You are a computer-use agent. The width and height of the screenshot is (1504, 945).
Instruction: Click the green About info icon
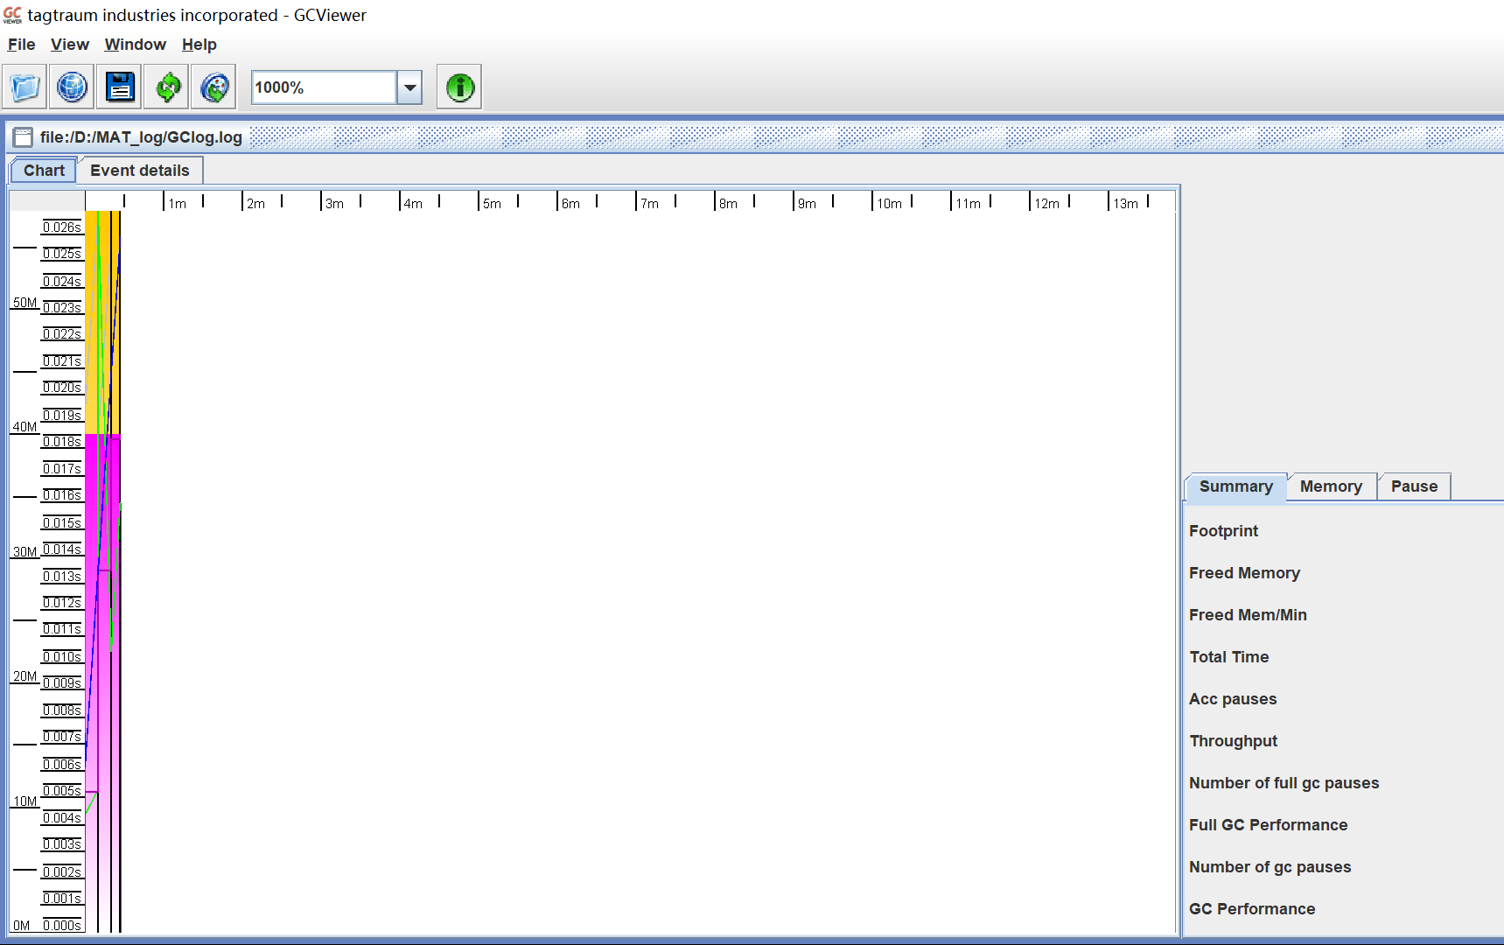click(x=459, y=87)
